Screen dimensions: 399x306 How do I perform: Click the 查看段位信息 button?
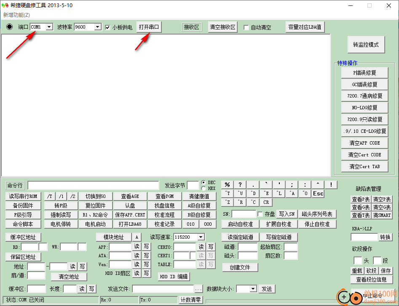pos(371,280)
